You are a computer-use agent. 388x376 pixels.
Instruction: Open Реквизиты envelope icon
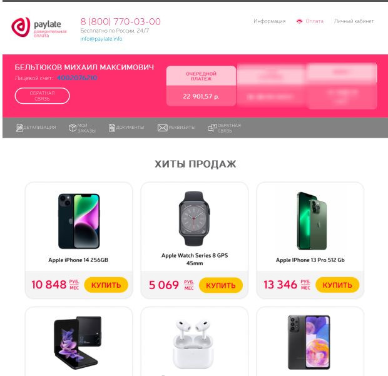[163, 128]
